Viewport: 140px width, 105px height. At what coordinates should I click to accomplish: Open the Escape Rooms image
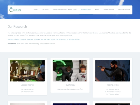coord(27,71)
